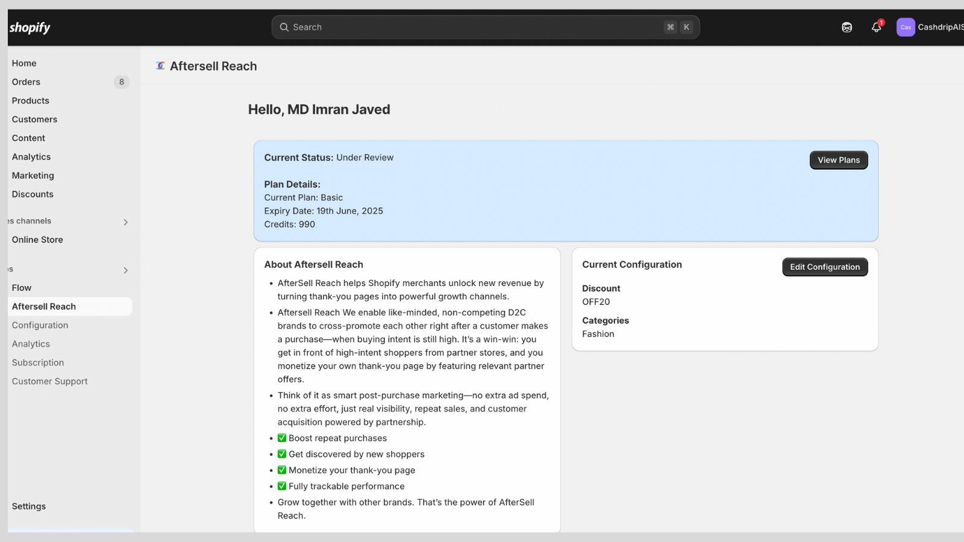This screenshot has width=964, height=542.
Task: Open Content in the sidebar
Action: [x=28, y=138]
